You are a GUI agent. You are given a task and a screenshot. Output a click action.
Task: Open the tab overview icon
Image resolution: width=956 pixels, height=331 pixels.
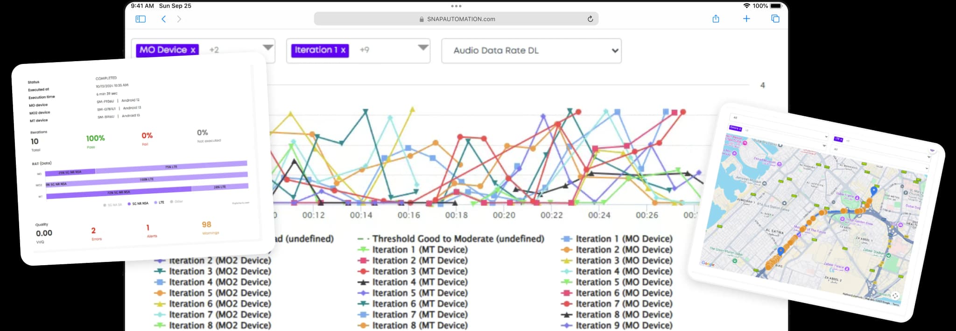(775, 19)
